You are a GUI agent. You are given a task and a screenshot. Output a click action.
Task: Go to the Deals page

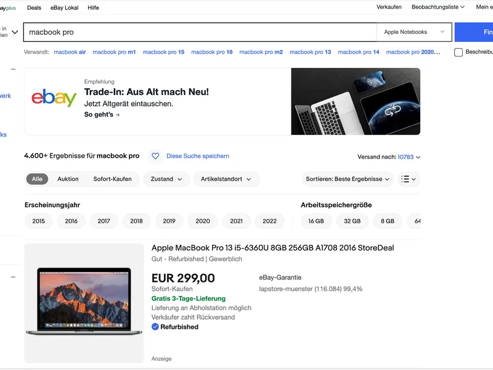pyautogui.click(x=34, y=7)
